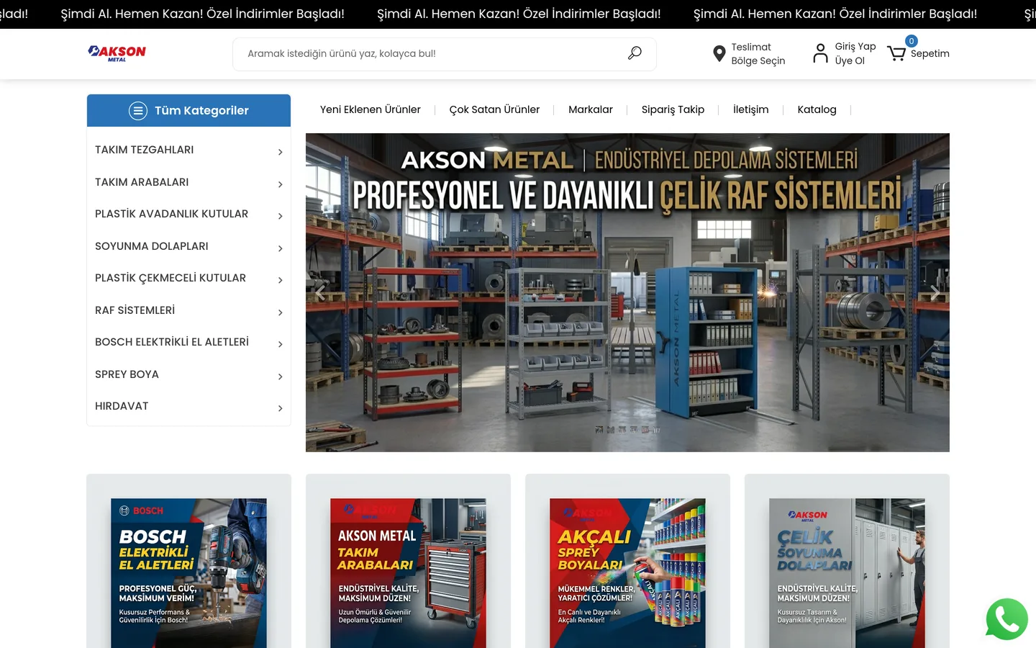1036x648 pixels.
Task: Expand SPREY BOYA category chevron
Action: tap(281, 377)
